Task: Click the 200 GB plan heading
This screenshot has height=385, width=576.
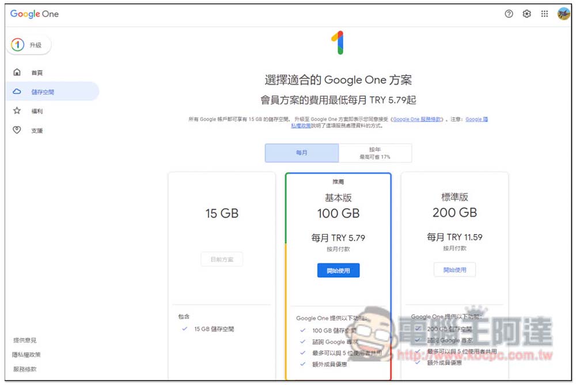Action: point(455,212)
